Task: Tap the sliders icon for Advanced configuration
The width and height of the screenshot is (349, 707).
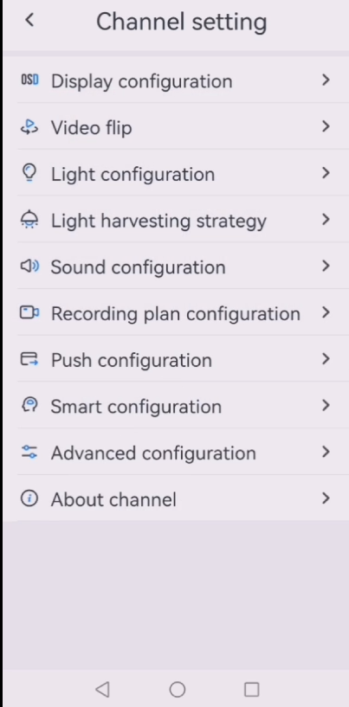Action: pyautogui.click(x=29, y=453)
